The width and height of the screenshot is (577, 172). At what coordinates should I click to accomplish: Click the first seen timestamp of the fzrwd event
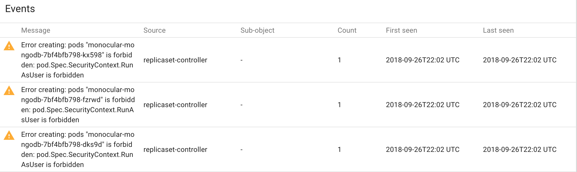click(422, 105)
